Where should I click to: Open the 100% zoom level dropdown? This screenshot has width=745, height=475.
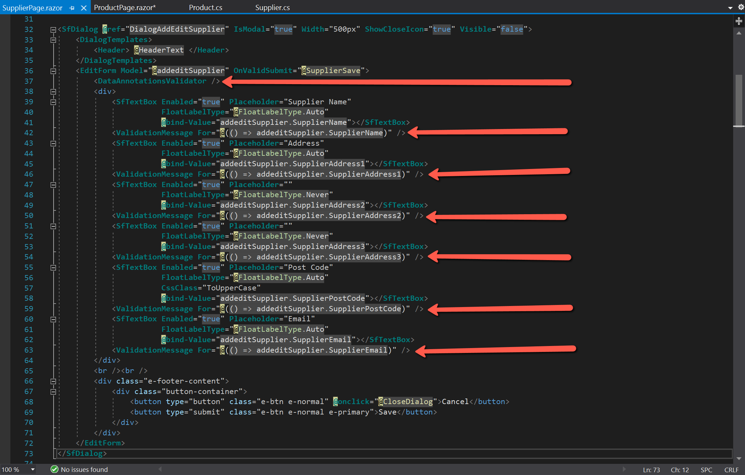pyautogui.click(x=30, y=469)
